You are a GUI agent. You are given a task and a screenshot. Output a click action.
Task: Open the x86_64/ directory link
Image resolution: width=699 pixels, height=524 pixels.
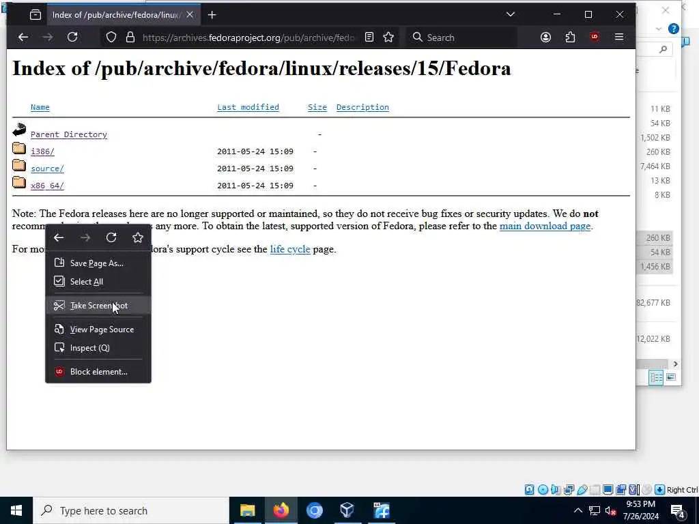[47, 186]
